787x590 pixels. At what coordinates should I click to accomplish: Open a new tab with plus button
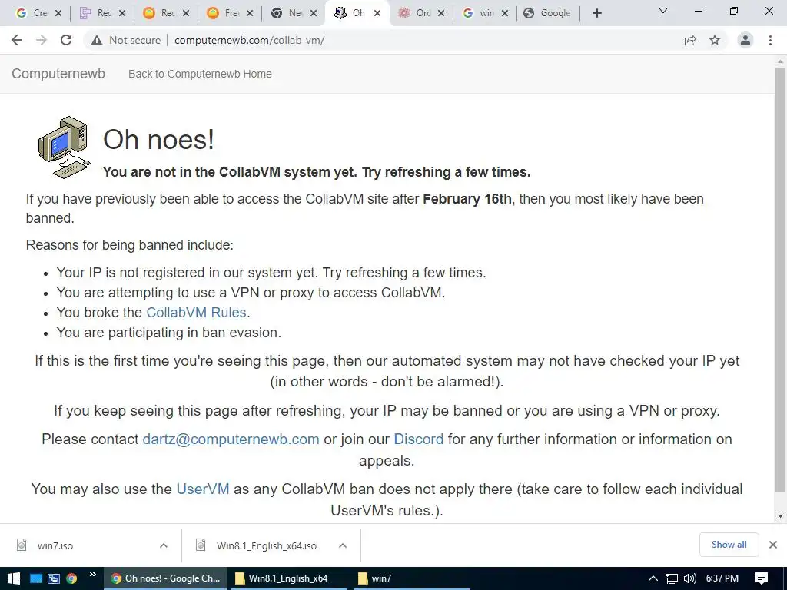[596, 14]
